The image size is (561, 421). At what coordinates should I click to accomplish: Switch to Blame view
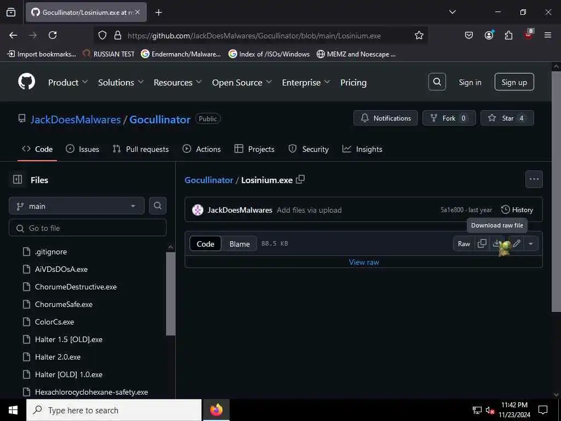point(239,243)
